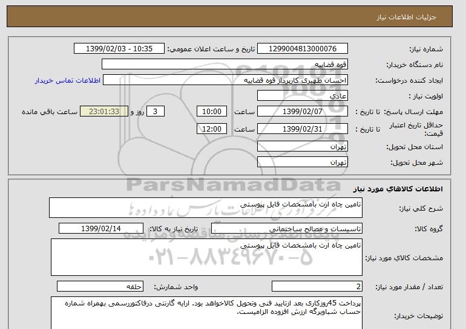Image resolution: width=466 pixels, height=329 pixels.
Task: Select the delivery province field تهران
Action: pyautogui.click(x=302, y=147)
